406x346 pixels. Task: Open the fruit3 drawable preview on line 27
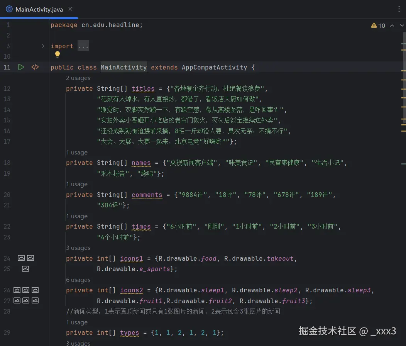(x=35, y=301)
